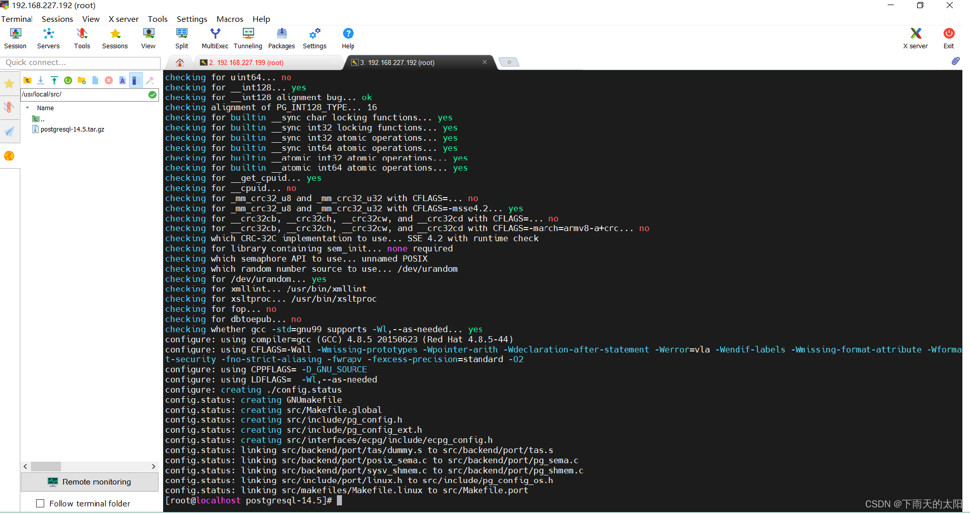This screenshot has height=514, width=970.
Task: Open the home tab icon
Action: click(x=180, y=62)
